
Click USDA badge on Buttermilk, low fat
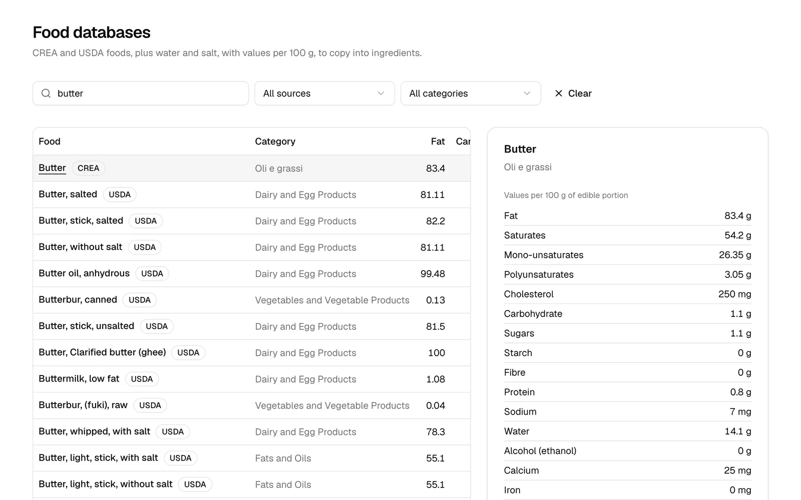(x=142, y=379)
